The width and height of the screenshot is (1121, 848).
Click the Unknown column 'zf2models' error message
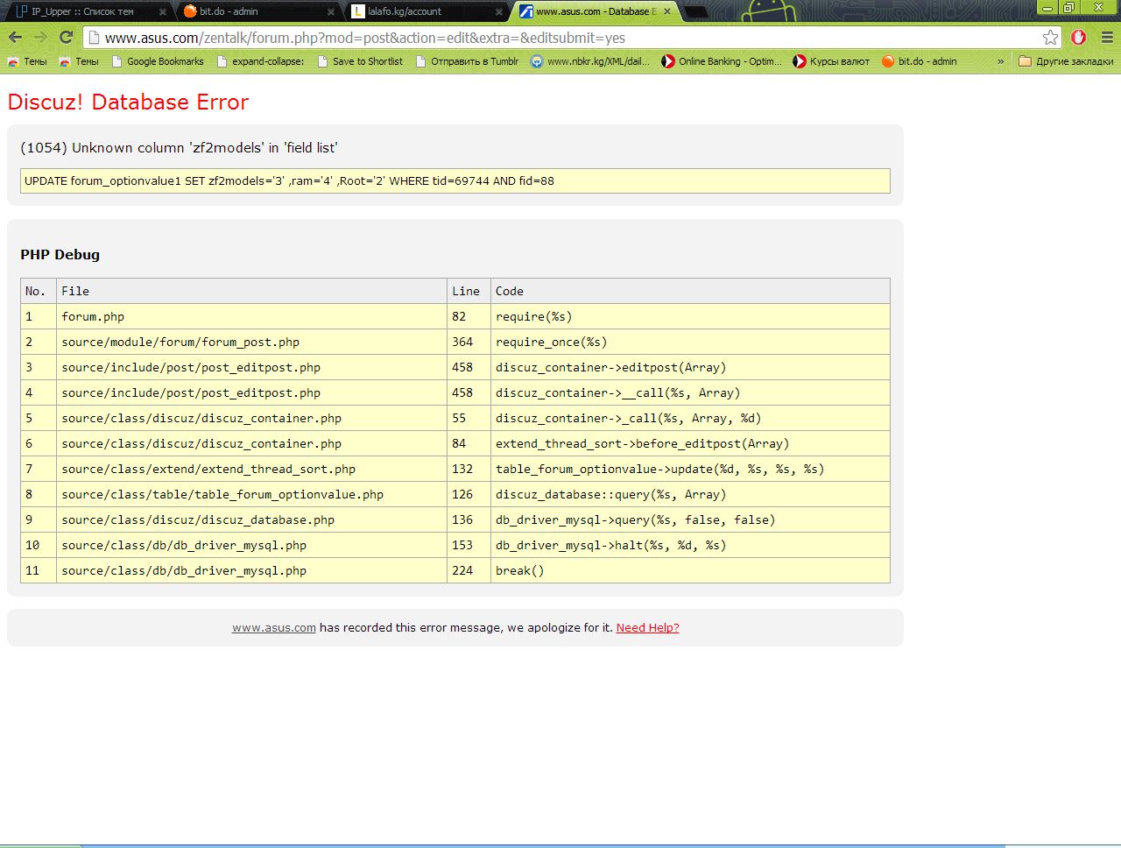coord(179,147)
